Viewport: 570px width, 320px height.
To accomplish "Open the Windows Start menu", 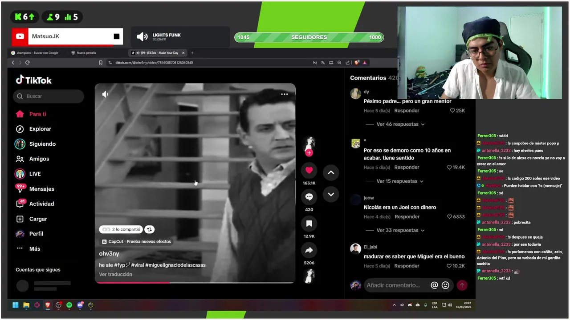I will tap(16, 305).
